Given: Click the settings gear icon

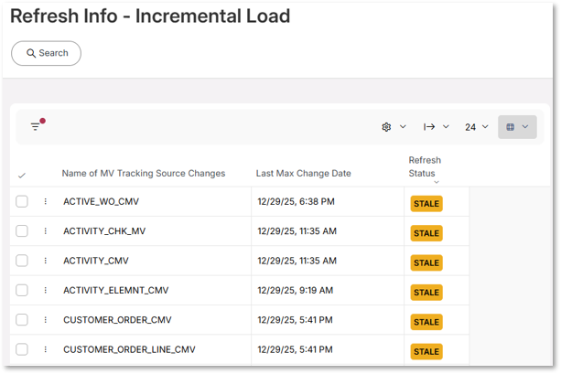Looking at the screenshot, I should 386,127.
